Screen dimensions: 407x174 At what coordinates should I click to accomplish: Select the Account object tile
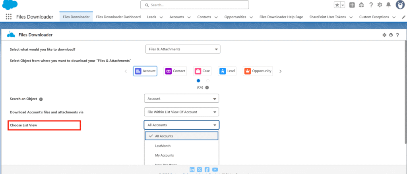click(x=145, y=71)
